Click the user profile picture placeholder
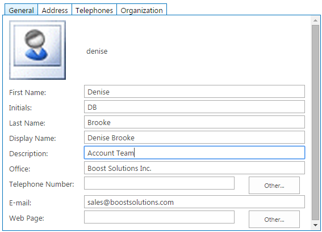Image resolution: width=322 pixels, height=232 pixels. (37, 50)
